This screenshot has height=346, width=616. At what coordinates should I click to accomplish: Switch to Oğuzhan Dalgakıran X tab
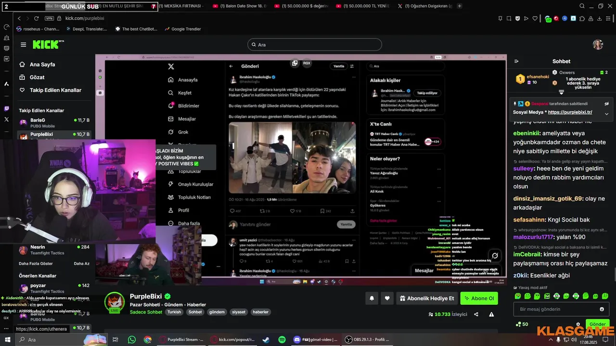(424, 6)
